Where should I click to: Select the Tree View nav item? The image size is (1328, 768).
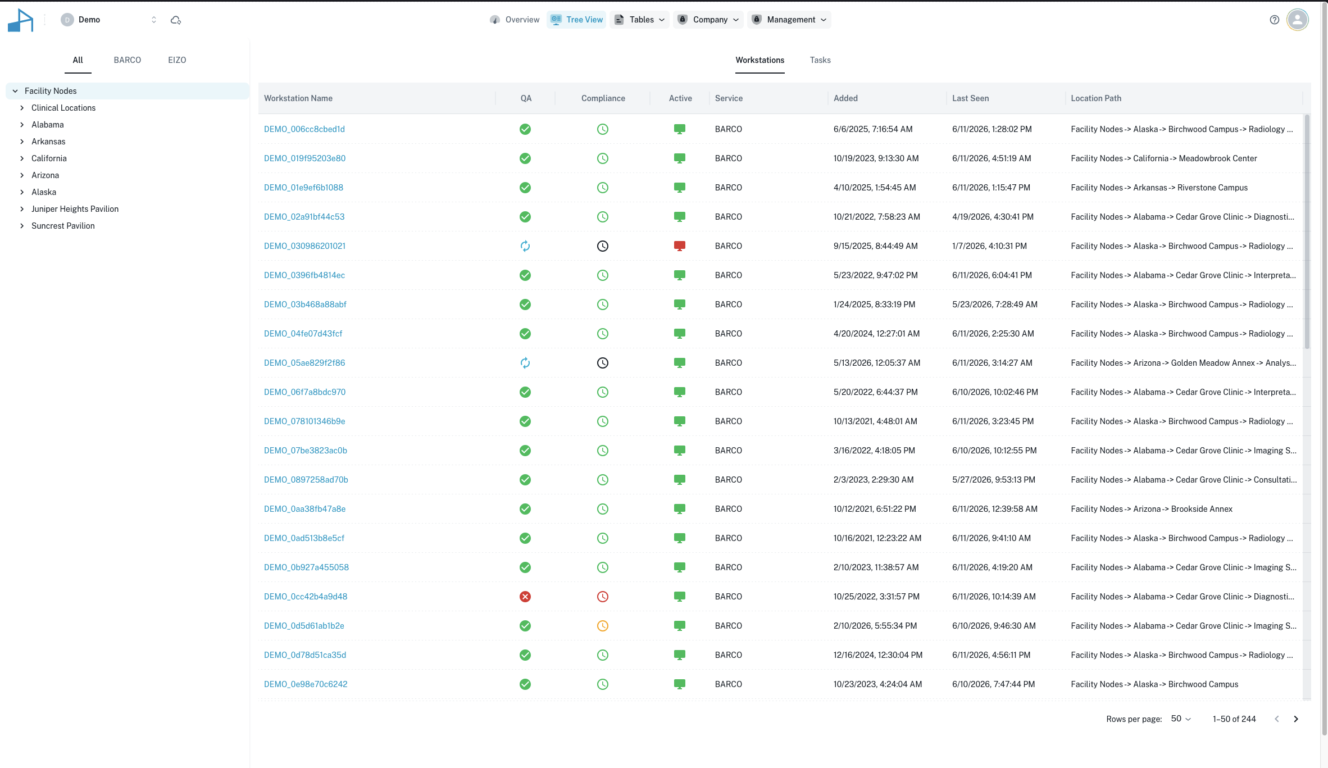point(576,20)
